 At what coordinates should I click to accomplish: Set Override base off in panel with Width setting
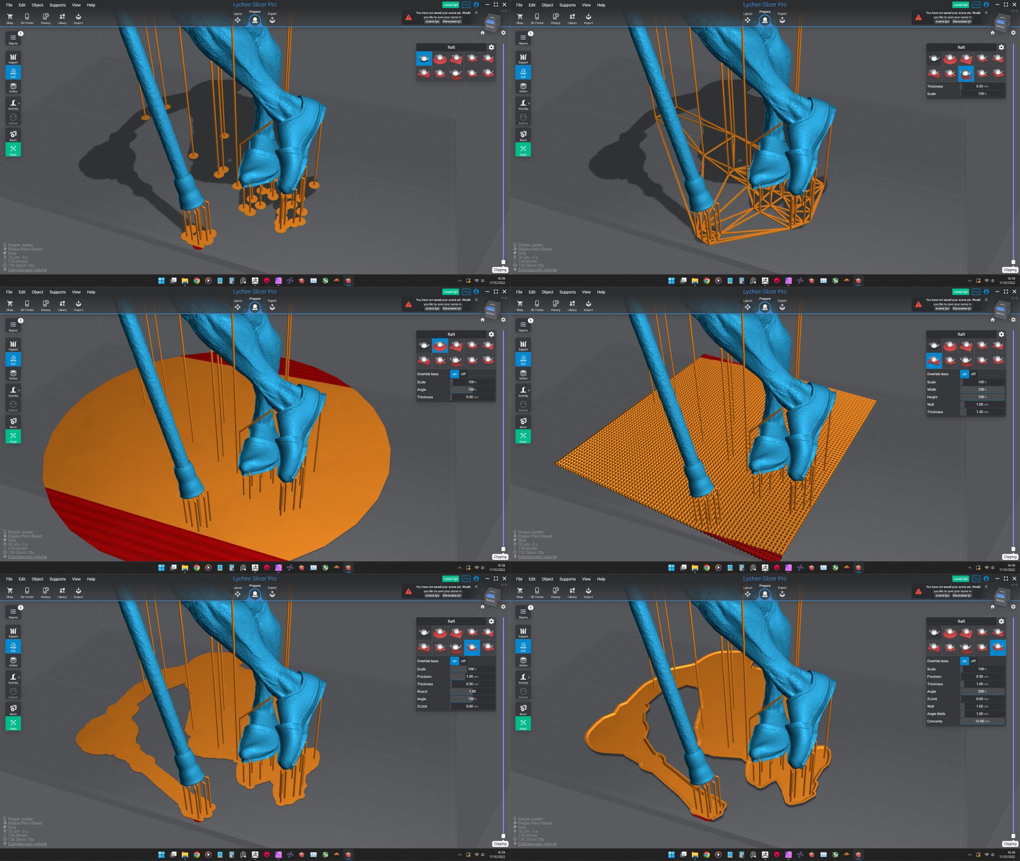[973, 374]
